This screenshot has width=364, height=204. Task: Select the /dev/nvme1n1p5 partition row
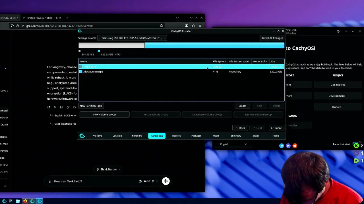pos(181,72)
